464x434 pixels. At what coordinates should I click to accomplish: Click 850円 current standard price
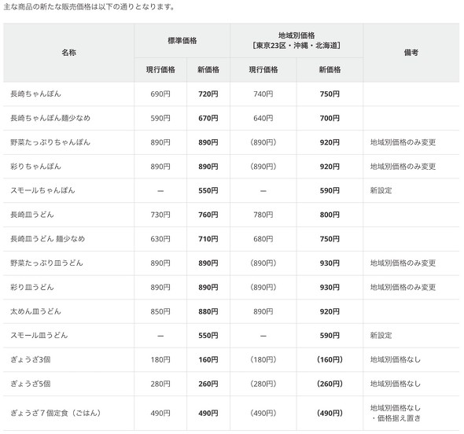(160, 311)
